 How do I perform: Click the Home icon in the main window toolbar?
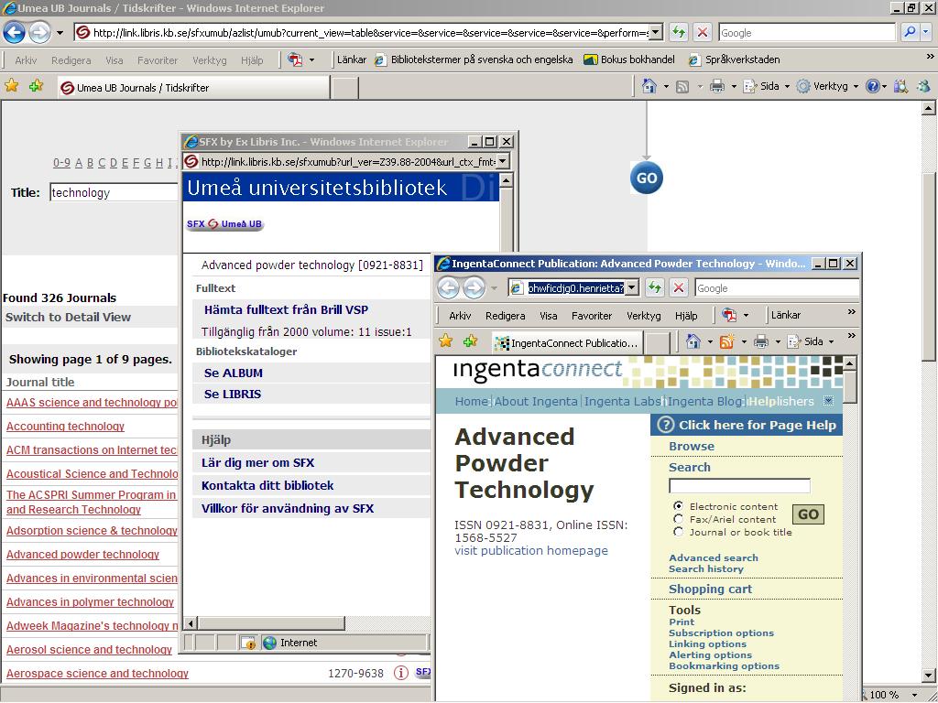pyautogui.click(x=649, y=86)
